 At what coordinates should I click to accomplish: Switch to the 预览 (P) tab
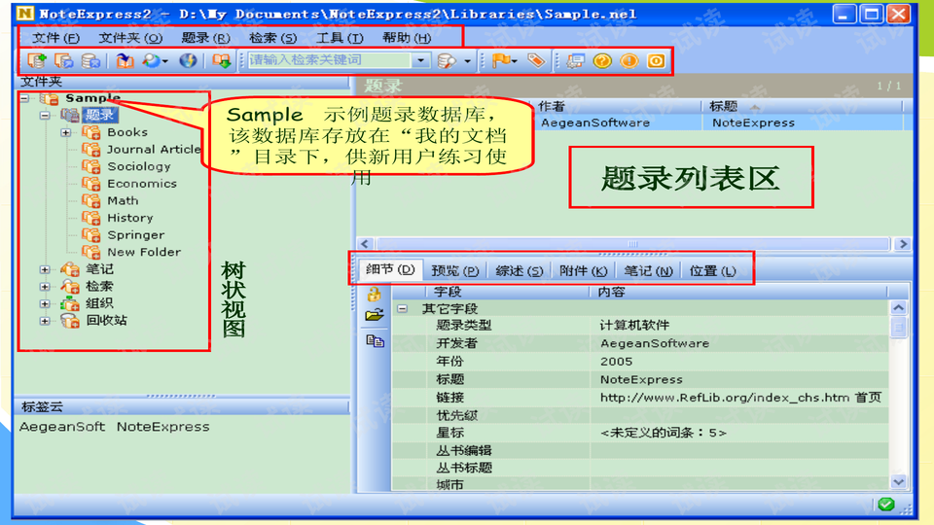454,271
